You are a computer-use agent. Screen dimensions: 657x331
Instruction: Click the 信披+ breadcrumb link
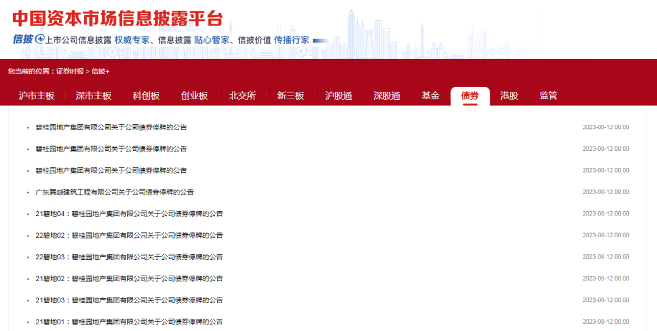[x=100, y=71]
